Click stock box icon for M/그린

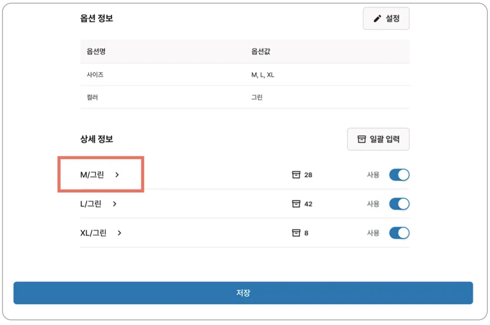(x=296, y=175)
